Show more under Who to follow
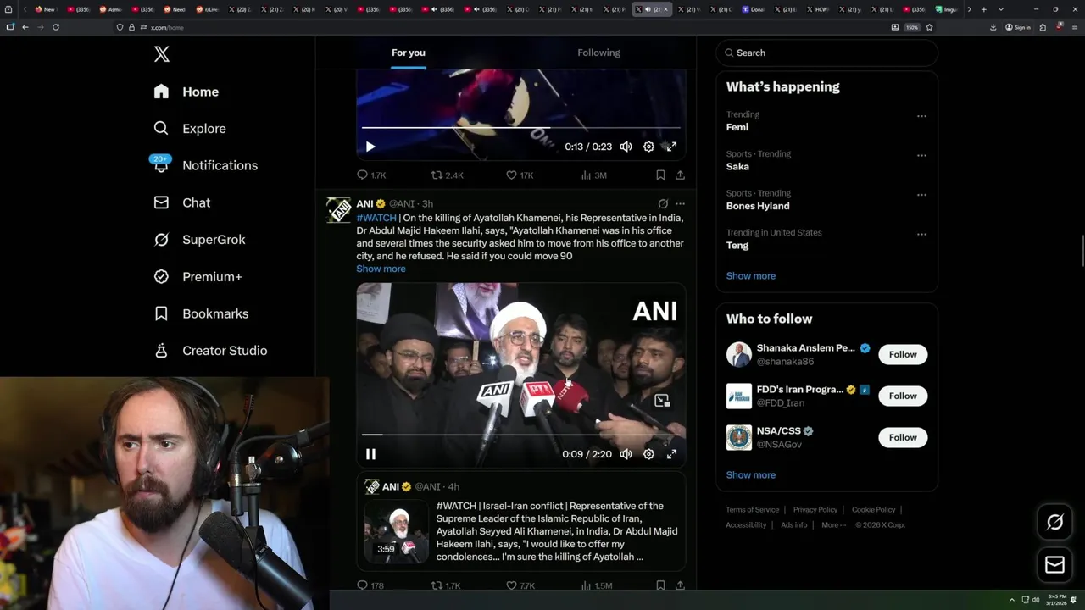This screenshot has height=610, width=1085. pos(751,475)
